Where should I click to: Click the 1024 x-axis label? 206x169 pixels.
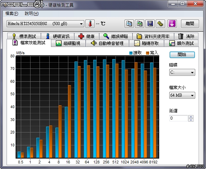(x=125, y=162)
